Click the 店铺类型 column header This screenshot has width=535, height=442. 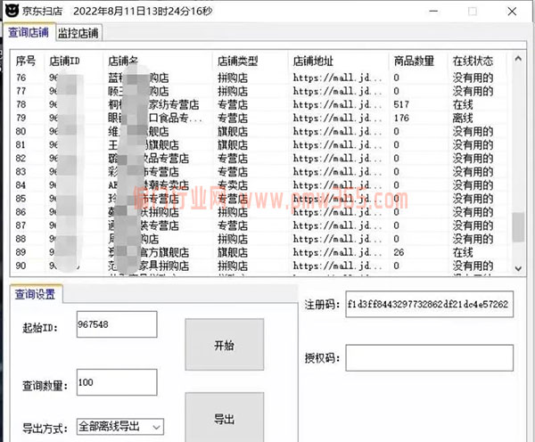click(x=237, y=61)
